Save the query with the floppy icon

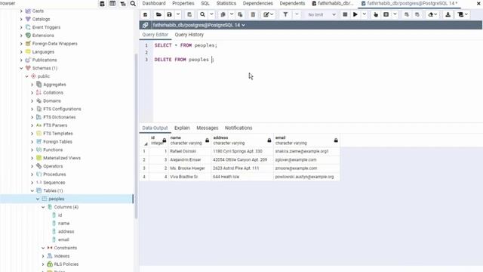169,14
